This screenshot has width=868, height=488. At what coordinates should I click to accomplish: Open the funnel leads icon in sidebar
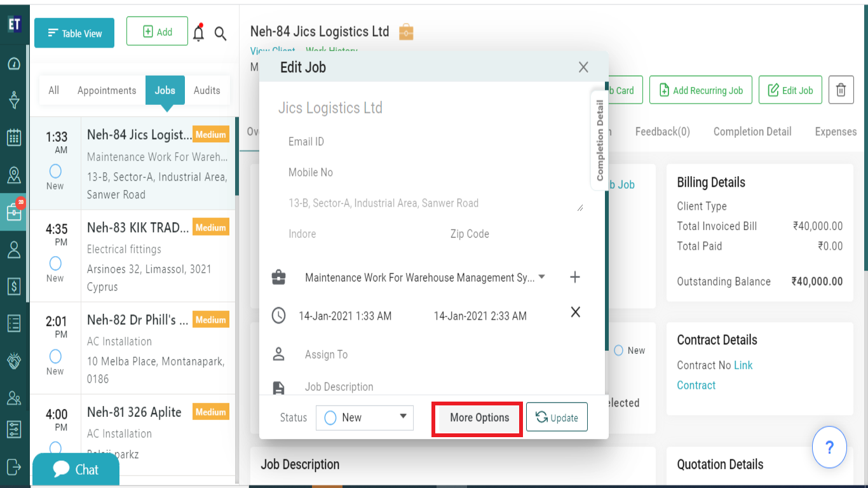(x=14, y=100)
